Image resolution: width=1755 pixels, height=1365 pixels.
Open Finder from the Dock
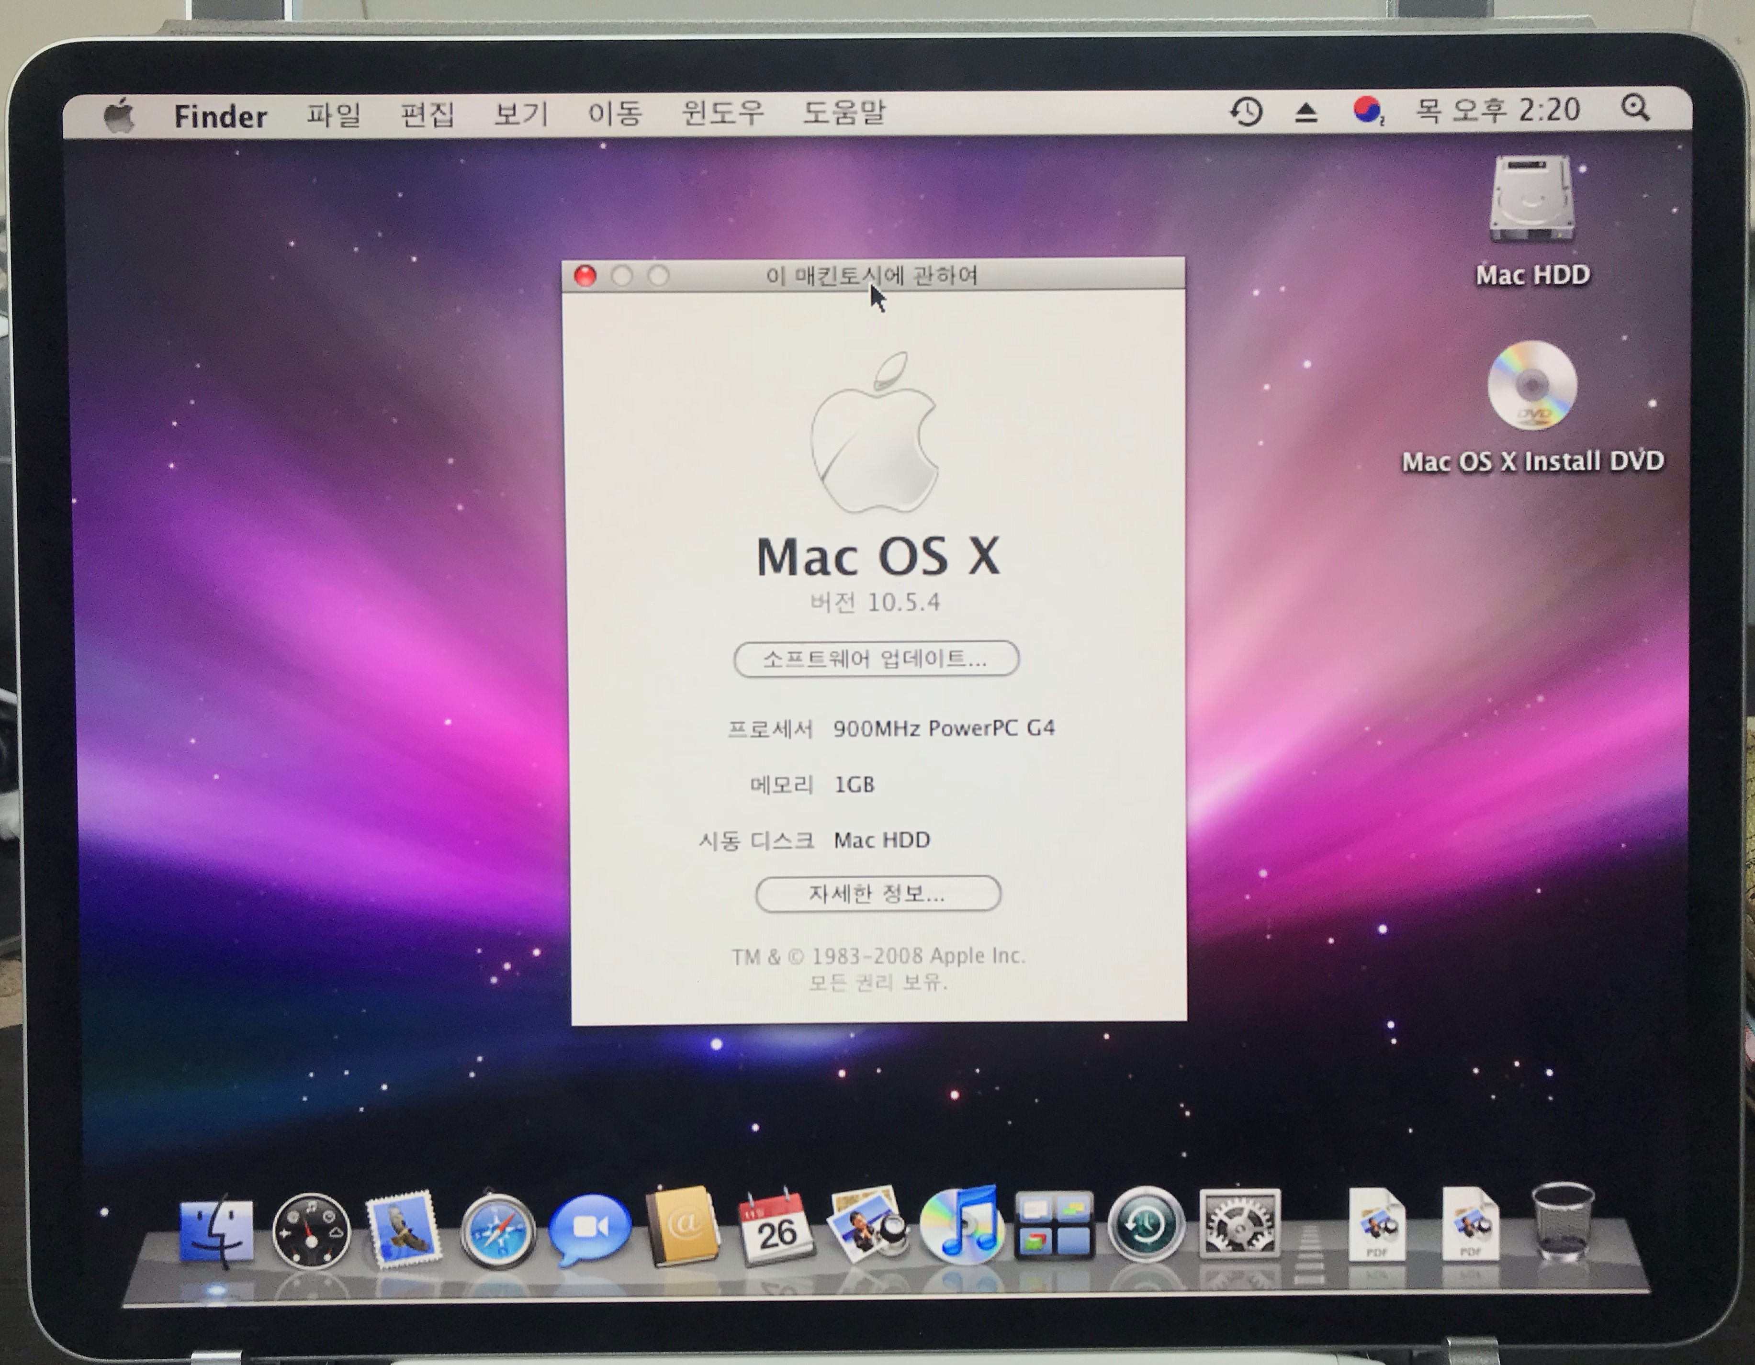(217, 1230)
